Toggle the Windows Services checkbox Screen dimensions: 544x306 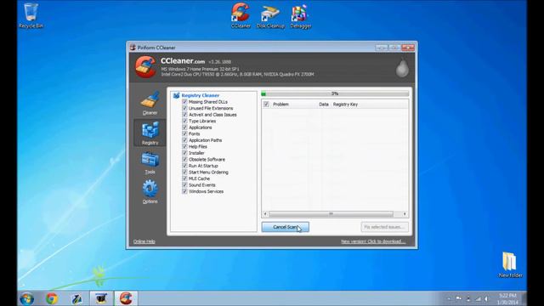[x=184, y=191]
